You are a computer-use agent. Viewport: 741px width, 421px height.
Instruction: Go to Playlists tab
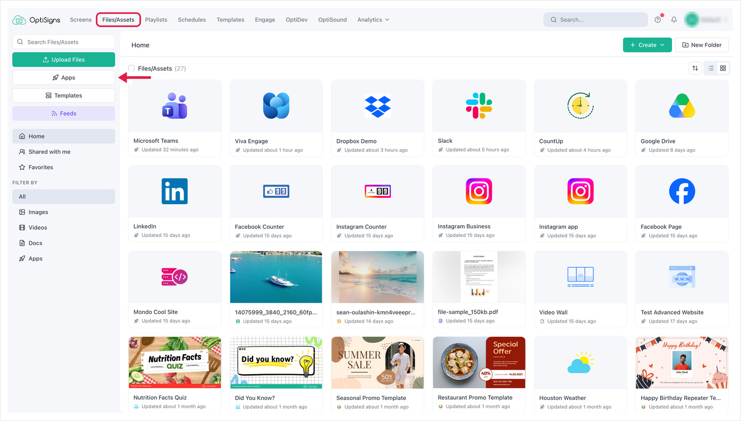pyautogui.click(x=156, y=20)
